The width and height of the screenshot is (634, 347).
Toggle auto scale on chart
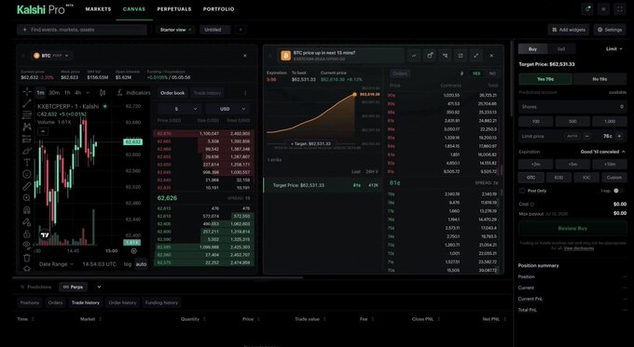coord(141,264)
